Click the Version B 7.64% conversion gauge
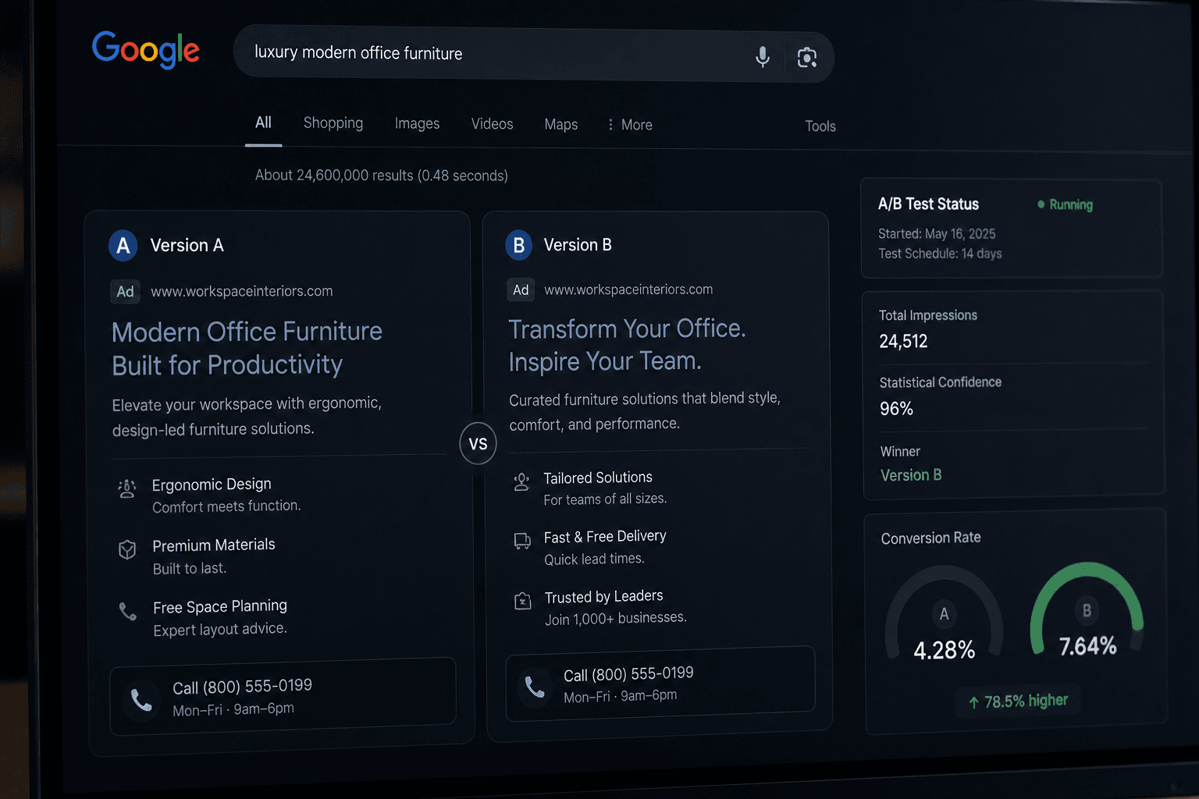Screen dimensions: 1199x799 tap(1087, 610)
